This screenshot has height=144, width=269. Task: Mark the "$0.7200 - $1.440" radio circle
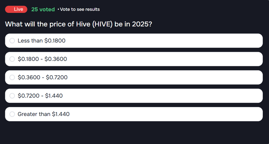coord(12,96)
